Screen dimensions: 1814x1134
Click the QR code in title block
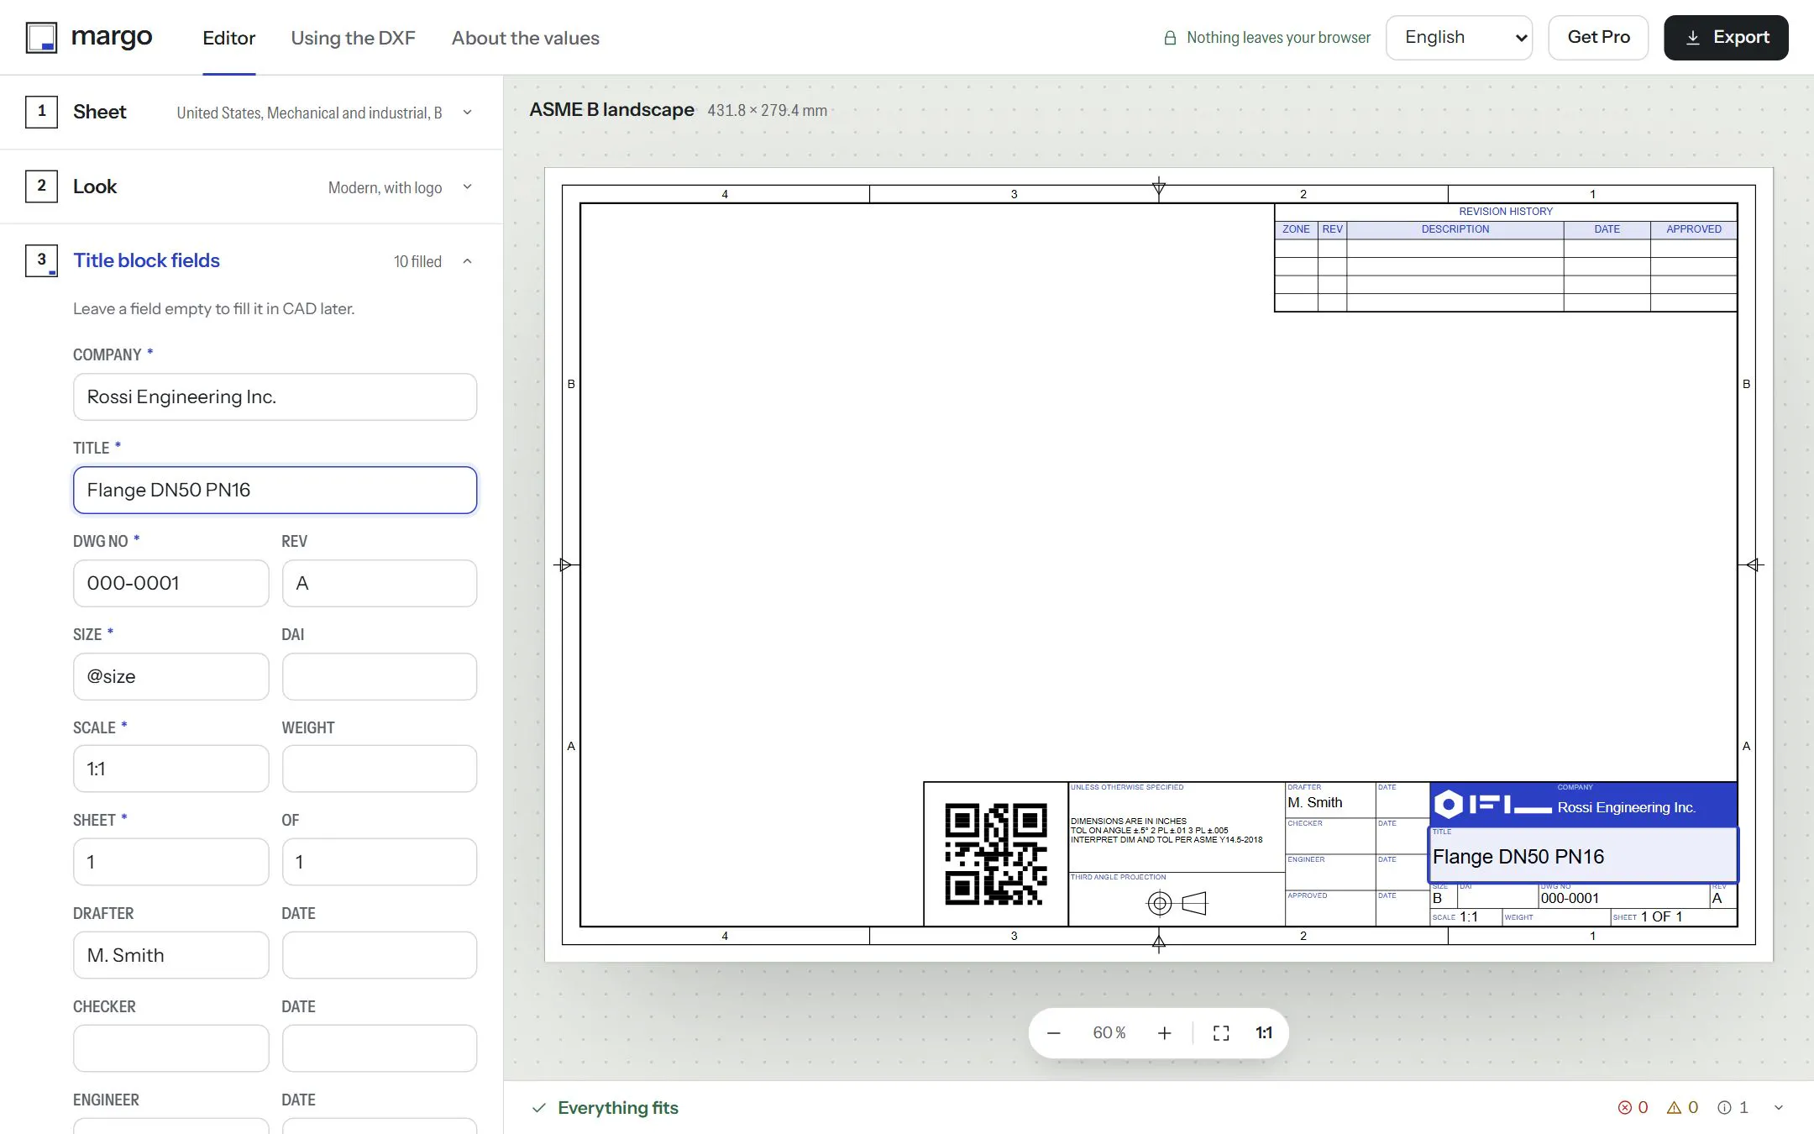(x=996, y=854)
